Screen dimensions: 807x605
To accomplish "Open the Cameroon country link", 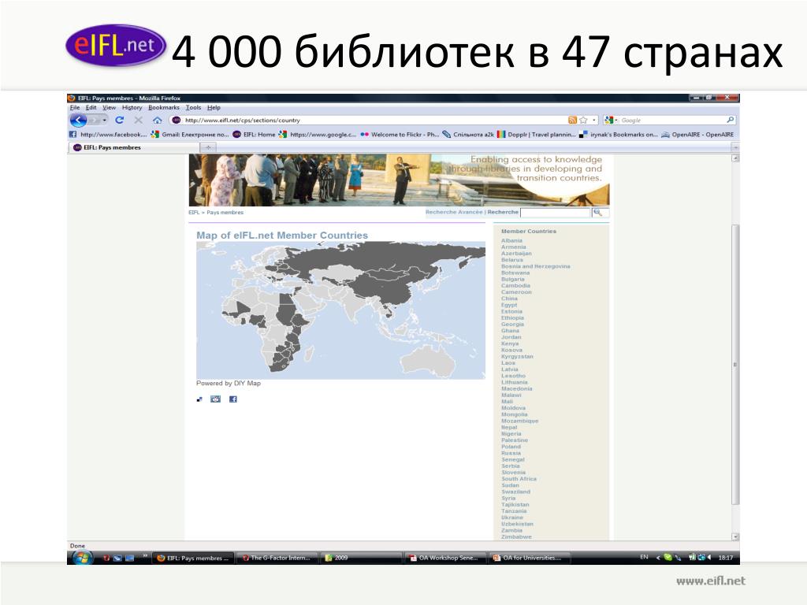I will coord(516,292).
